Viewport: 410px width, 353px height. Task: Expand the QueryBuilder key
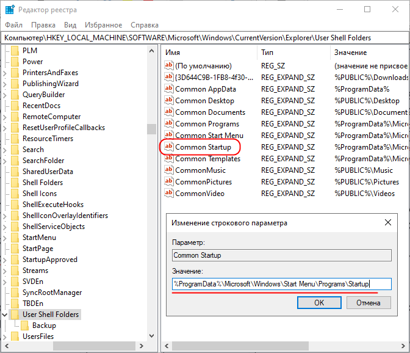(5, 95)
